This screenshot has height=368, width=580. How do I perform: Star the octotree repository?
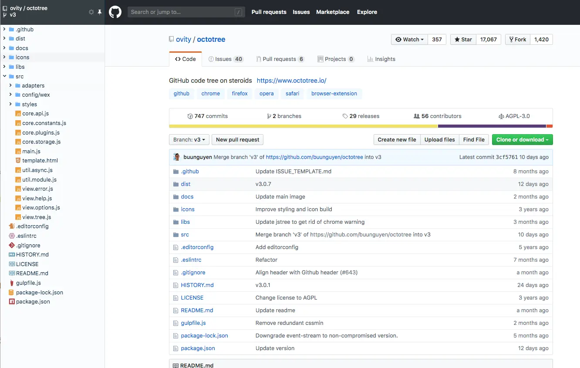(x=463, y=40)
